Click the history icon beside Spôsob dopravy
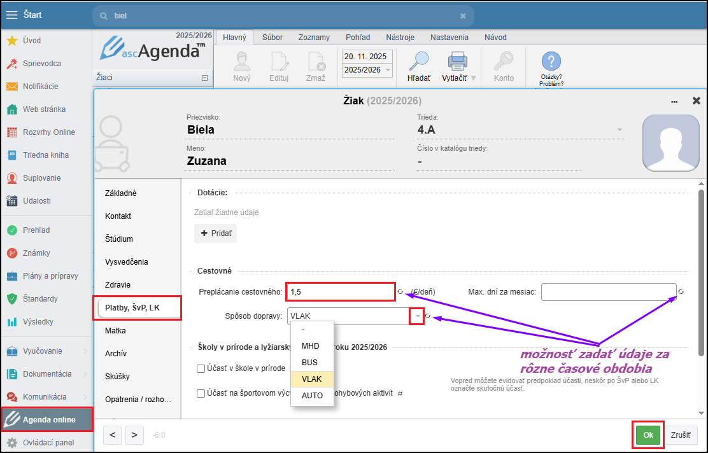 tap(428, 316)
